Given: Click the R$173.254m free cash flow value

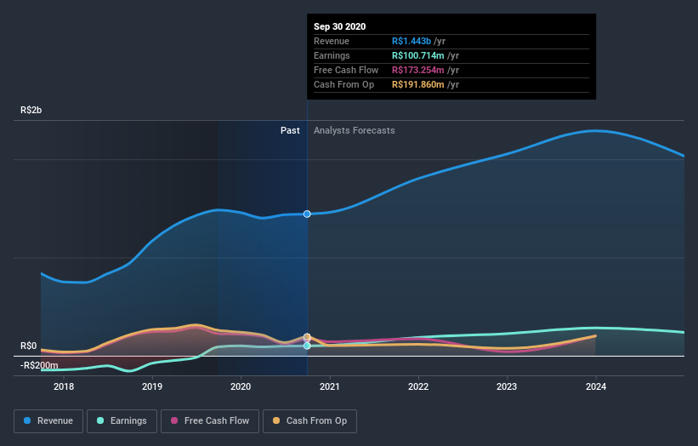Looking at the screenshot, I should tap(418, 70).
